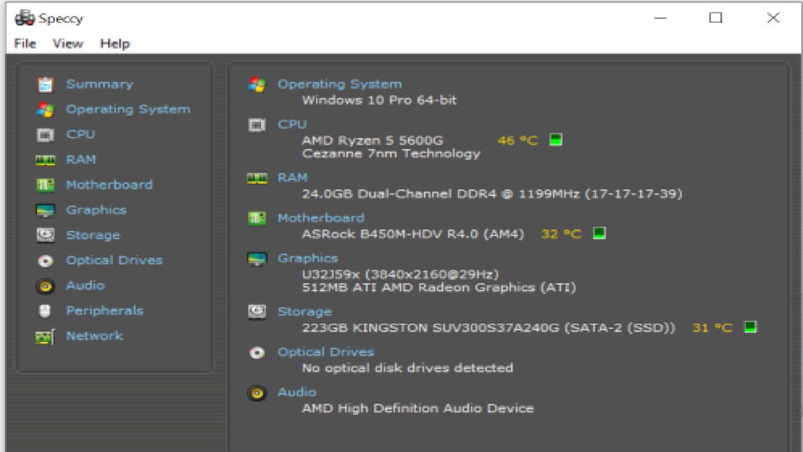Select Summary in the sidebar
Screen dimensions: 803x452
click(100, 84)
